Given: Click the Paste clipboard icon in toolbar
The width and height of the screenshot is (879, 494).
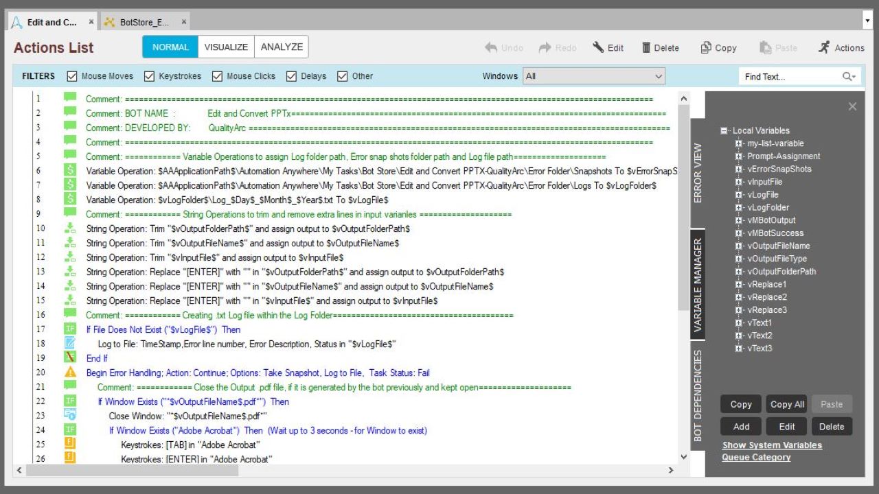Looking at the screenshot, I should (x=766, y=47).
